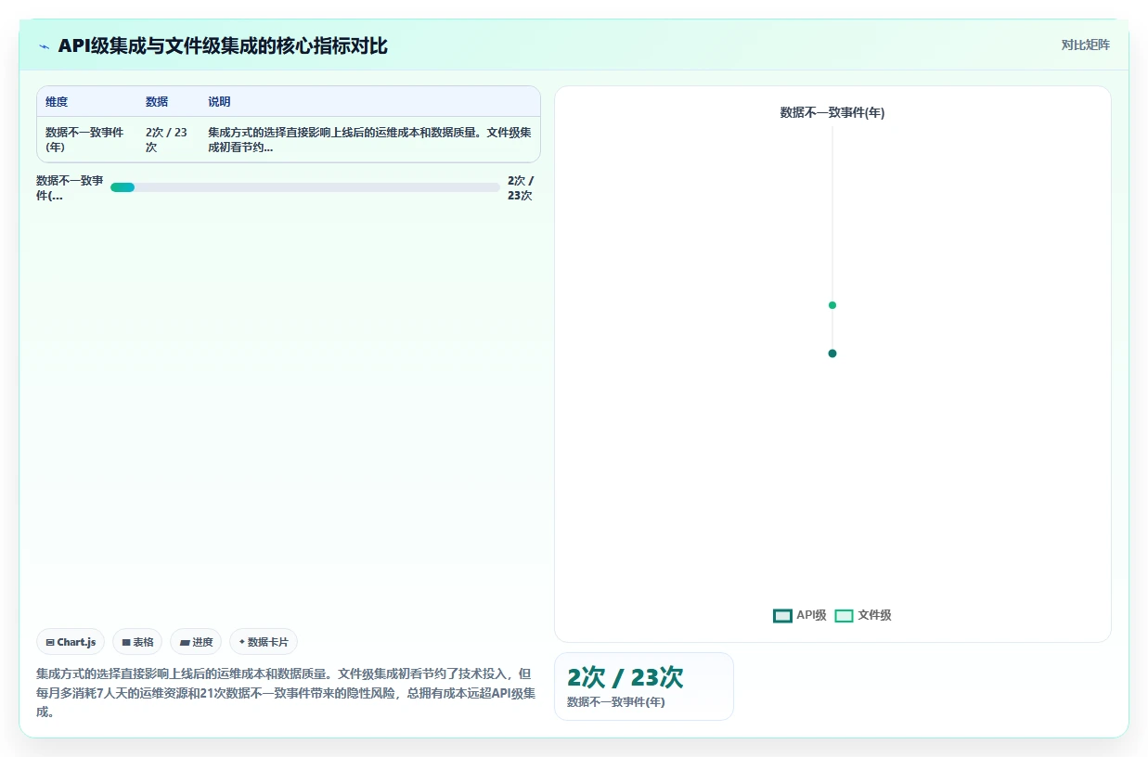
Task: Click the 表格 tag chip
Action: click(x=137, y=642)
